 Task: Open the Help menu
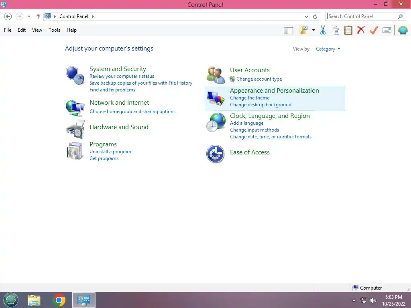click(x=71, y=30)
